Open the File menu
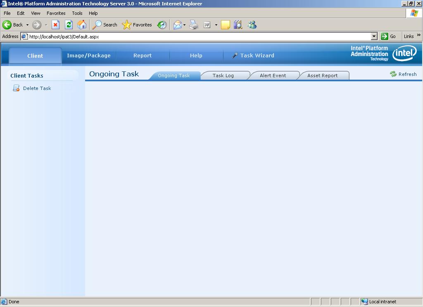Screen dimensions: 423x307 click(x=7, y=13)
